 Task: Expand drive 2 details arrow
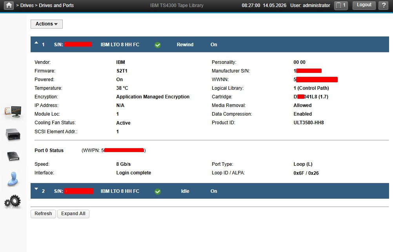tap(36, 189)
